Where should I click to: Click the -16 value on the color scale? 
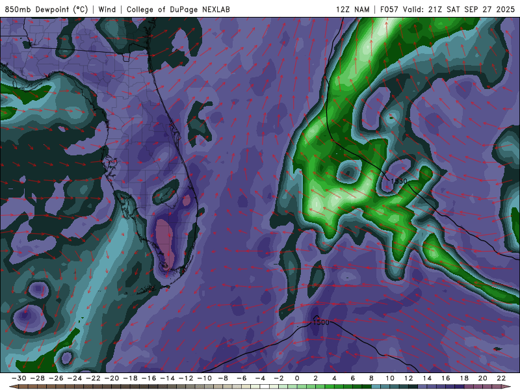149,378
